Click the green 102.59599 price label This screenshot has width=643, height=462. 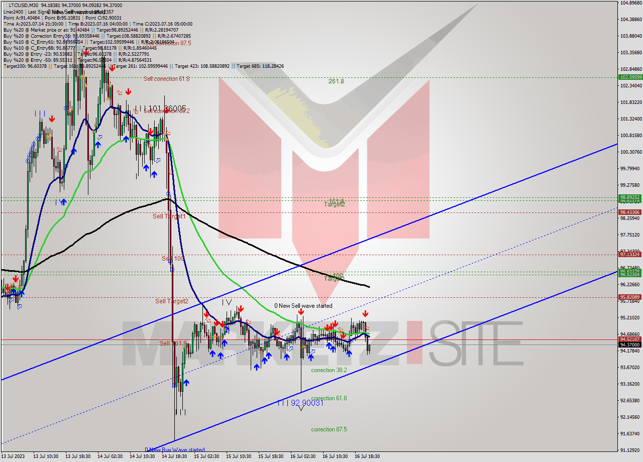pos(630,77)
